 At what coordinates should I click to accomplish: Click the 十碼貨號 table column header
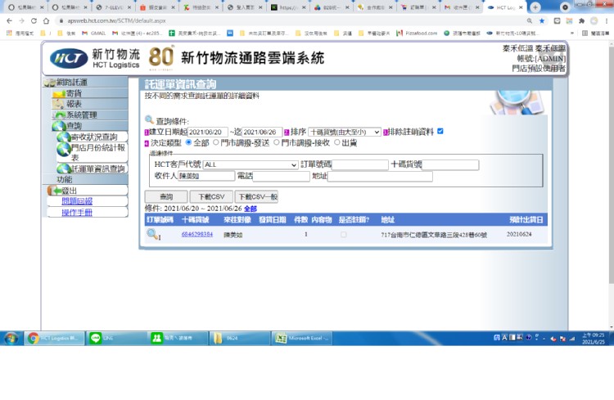point(196,219)
